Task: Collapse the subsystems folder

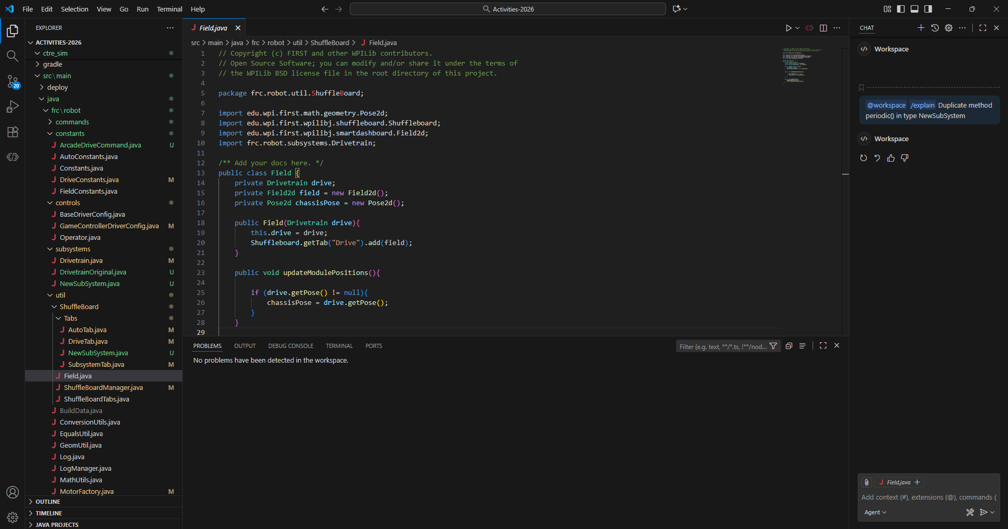Action: click(72, 249)
